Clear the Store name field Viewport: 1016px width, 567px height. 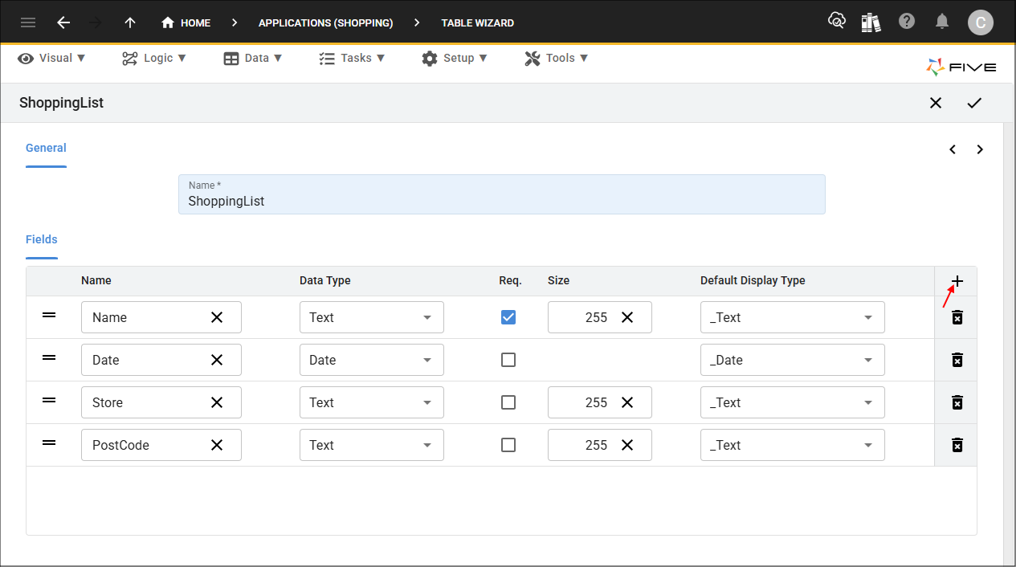coord(217,402)
